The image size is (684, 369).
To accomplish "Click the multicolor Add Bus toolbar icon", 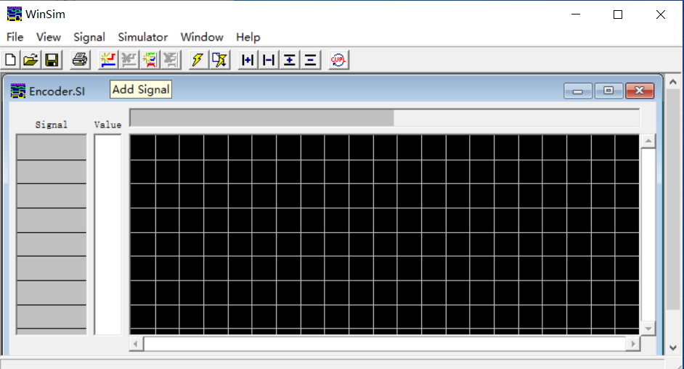I will click(x=150, y=59).
